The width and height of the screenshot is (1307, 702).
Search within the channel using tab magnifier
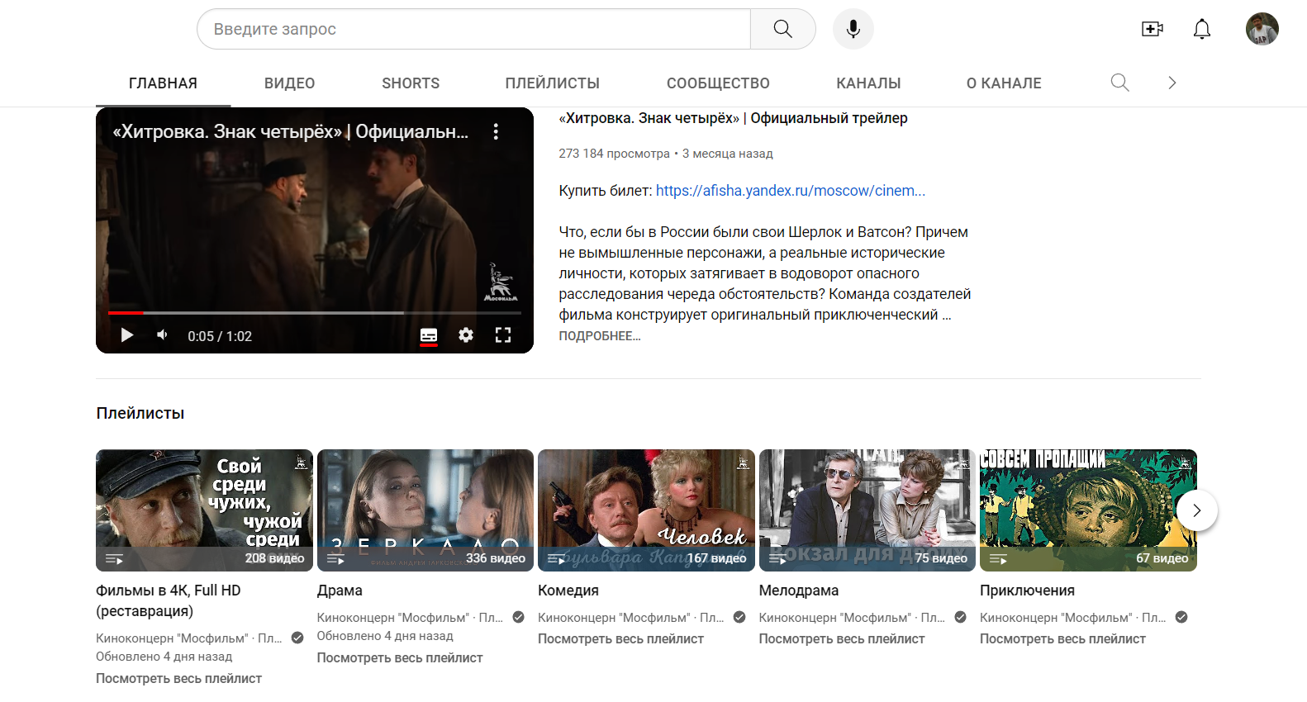(x=1119, y=83)
